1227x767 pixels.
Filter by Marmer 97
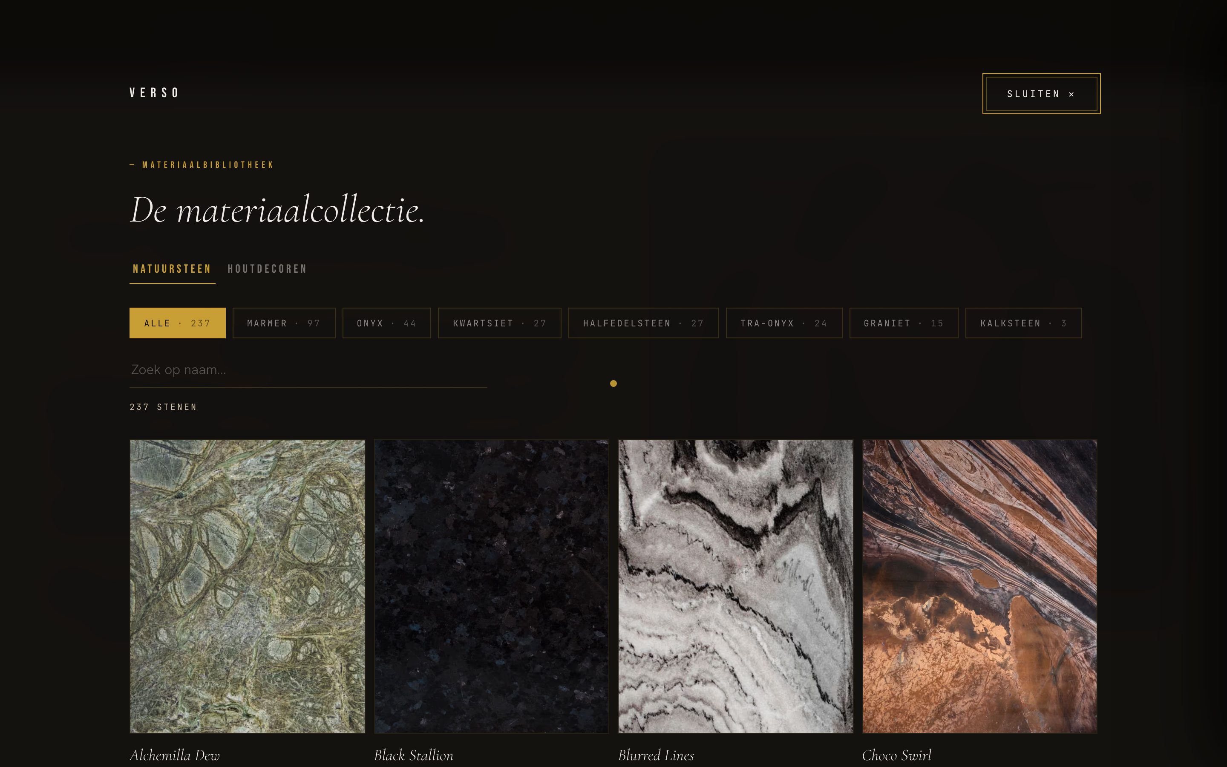[x=284, y=323]
